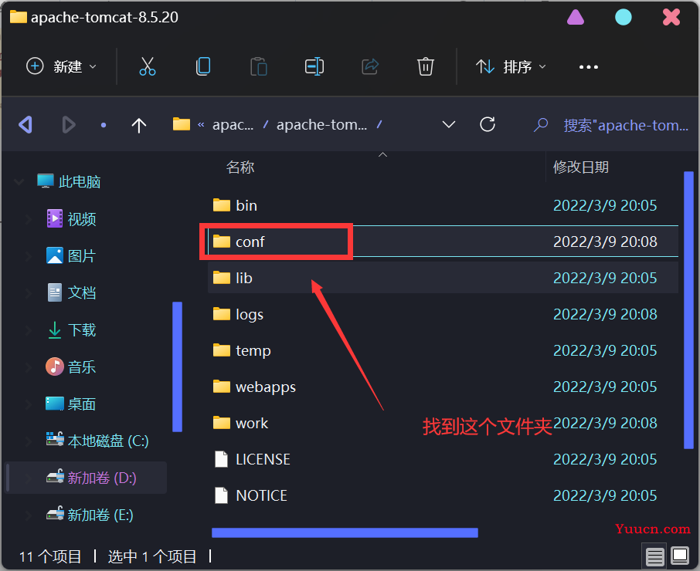This screenshot has width=700, height=571.
Task: Expand the 视频 tree node
Action: point(28,219)
